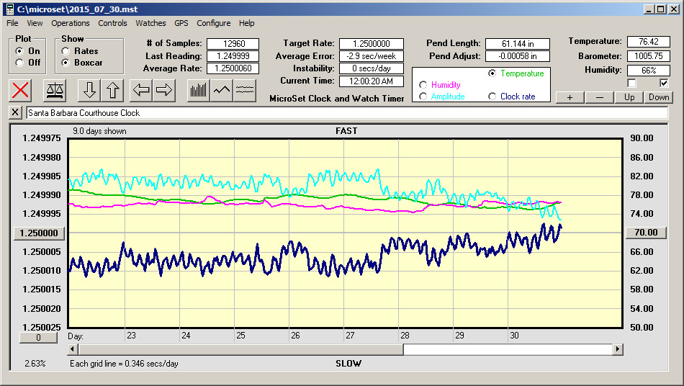Image resolution: width=684 pixels, height=386 pixels.
Task: Click the Last Reading field
Action: tap(233, 56)
